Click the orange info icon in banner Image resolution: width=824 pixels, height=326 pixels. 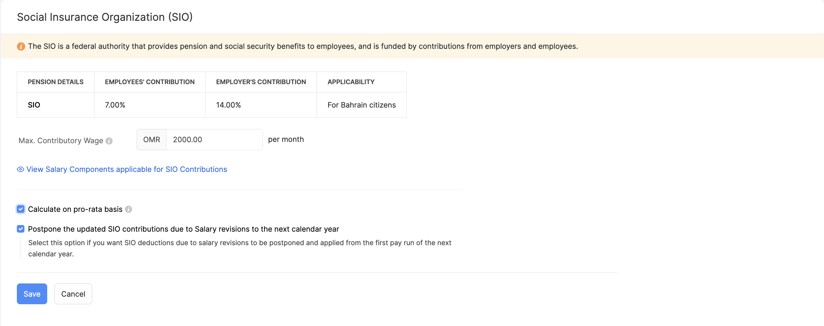coord(21,47)
